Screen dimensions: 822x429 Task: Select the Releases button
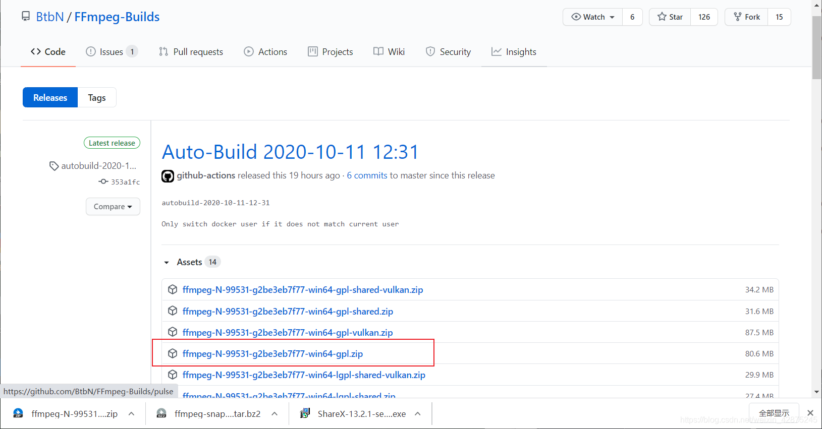tap(50, 97)
